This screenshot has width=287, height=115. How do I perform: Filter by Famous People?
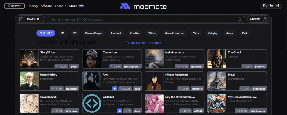(94, 33)
